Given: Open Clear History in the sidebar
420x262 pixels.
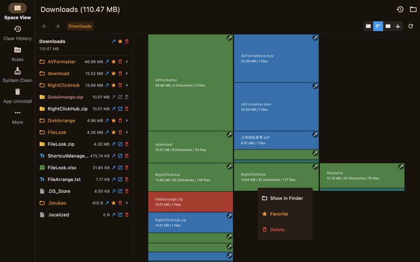Looking at the screenshot, I should point(17,33).
